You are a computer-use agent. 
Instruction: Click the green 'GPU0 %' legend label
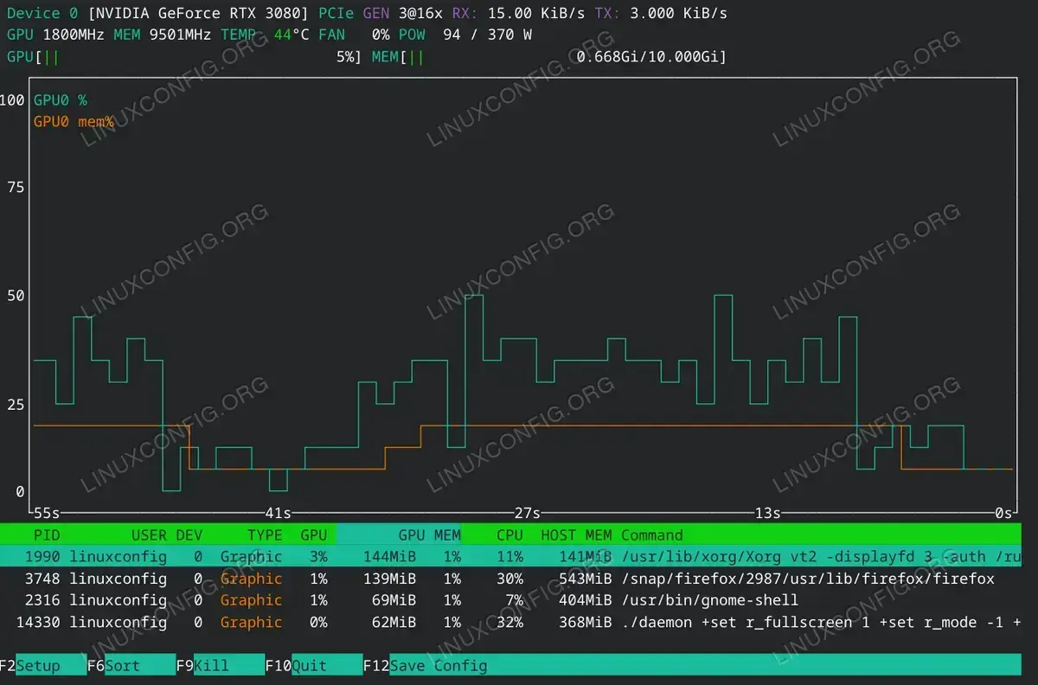(x=61, y=100)
